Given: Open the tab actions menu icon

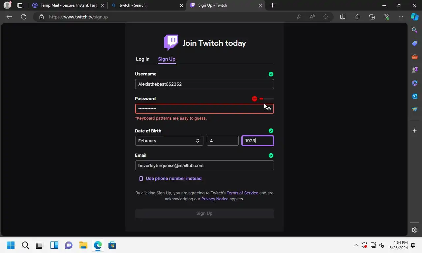Looking at the screenshot, I should pos(20,5).
